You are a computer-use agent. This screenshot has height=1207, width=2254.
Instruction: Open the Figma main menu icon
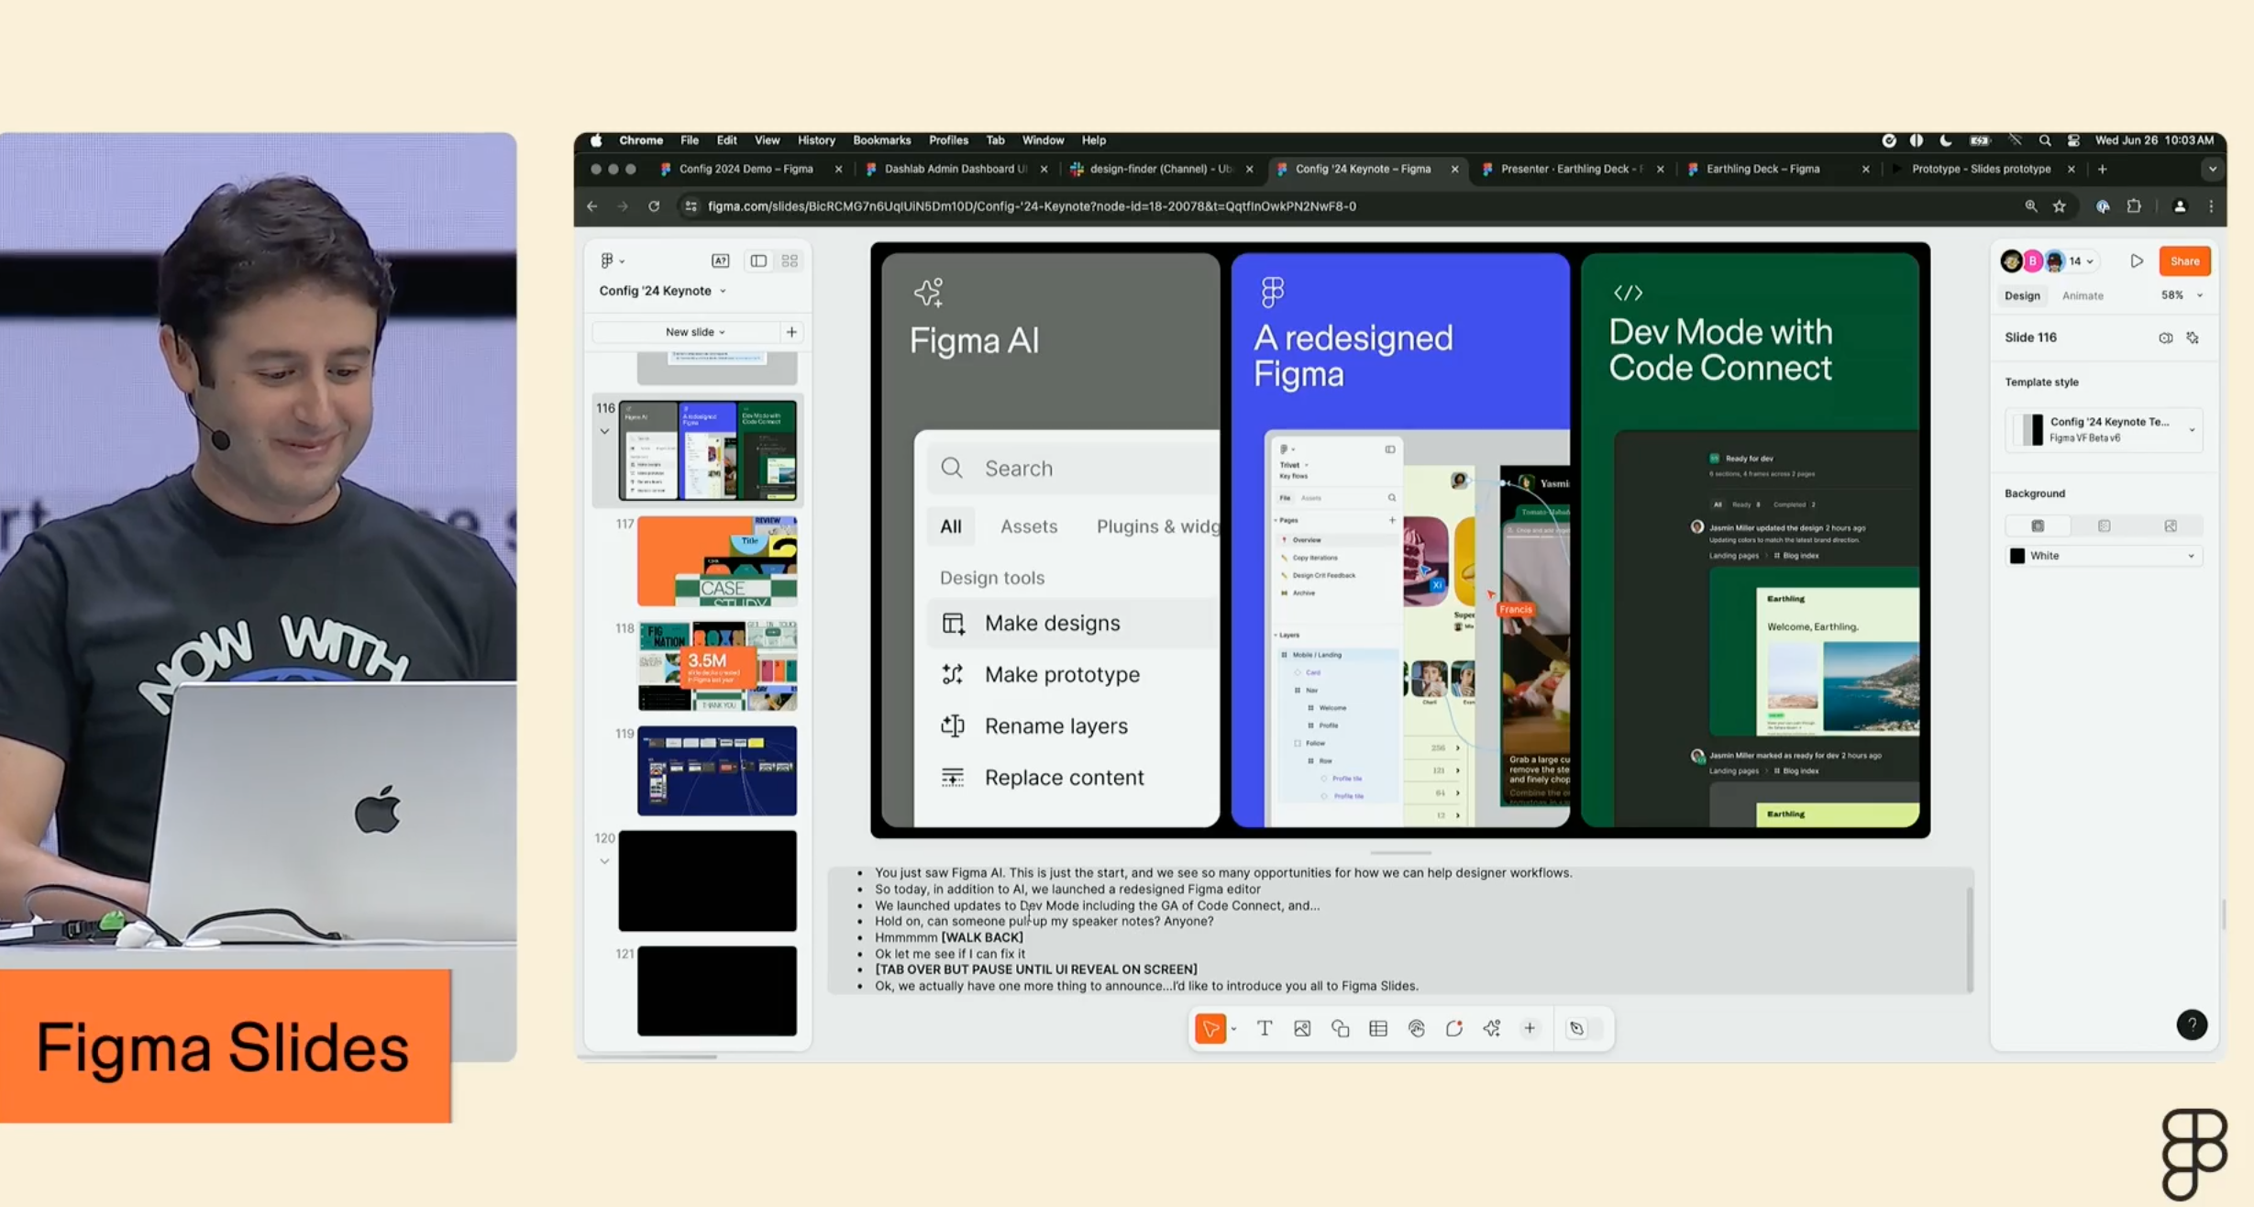click(x=612, y=261)
